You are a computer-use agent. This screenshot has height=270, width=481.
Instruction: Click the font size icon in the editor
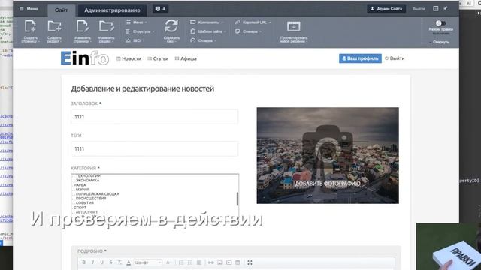(168, 262)
